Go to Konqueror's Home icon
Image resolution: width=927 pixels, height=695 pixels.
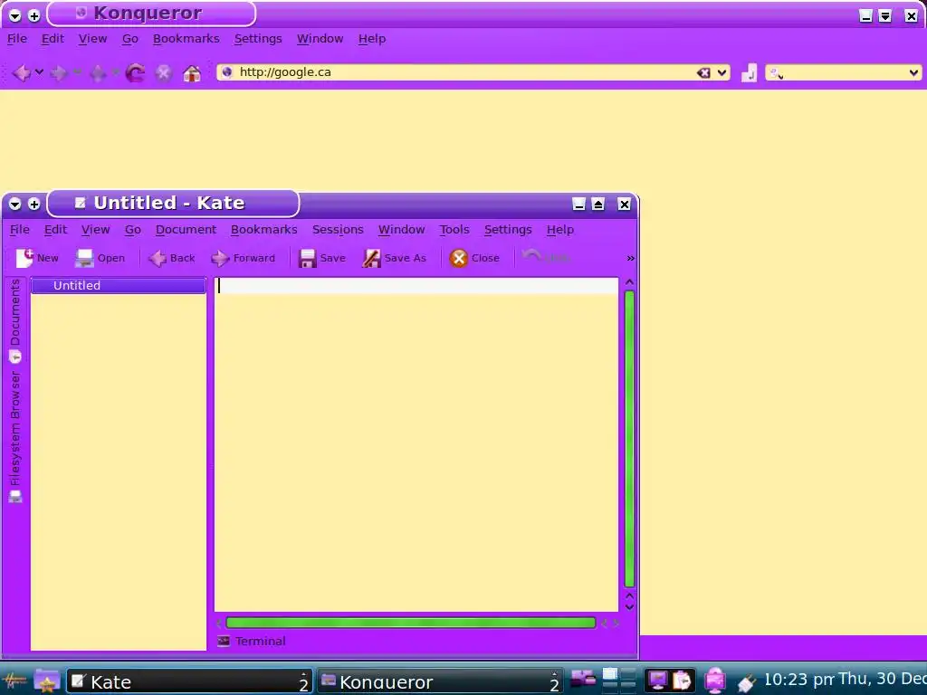[x=192, y=73]
